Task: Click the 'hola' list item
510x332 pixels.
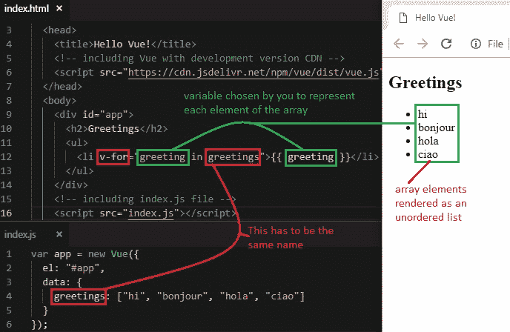Action: (428, 141)
